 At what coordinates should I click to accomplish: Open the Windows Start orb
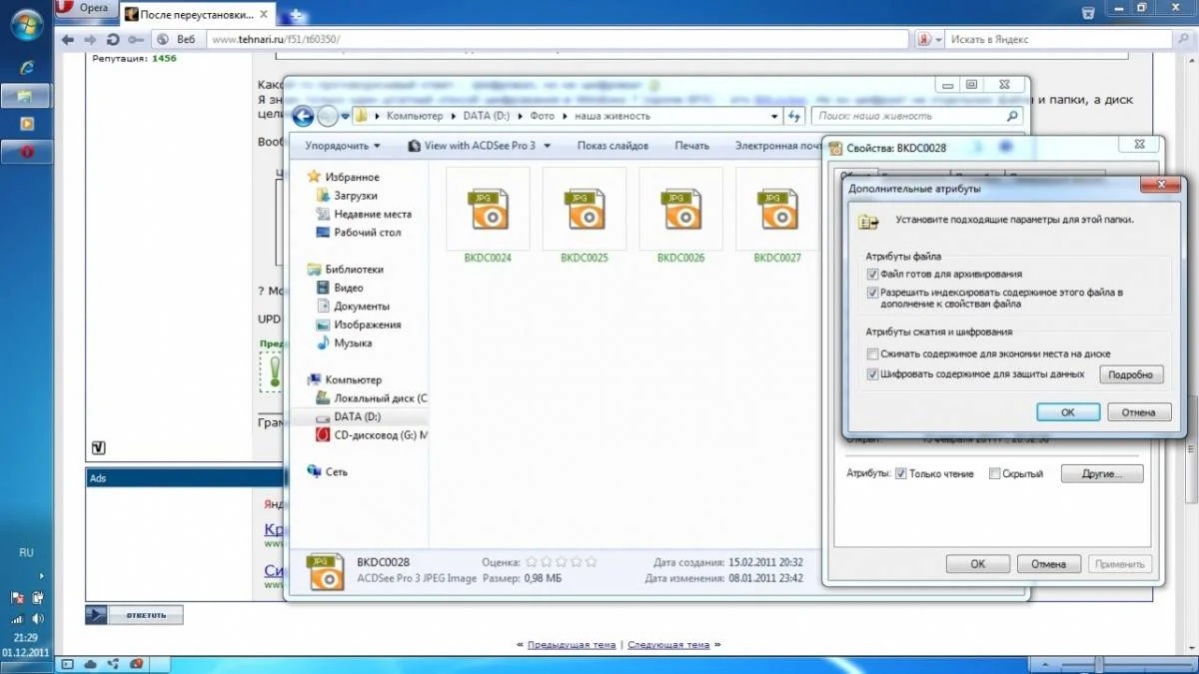(26, 24)
